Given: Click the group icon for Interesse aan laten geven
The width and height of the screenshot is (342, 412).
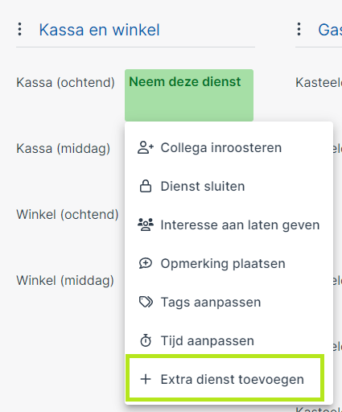Looking at the screenshot, I should coord(146,225).
